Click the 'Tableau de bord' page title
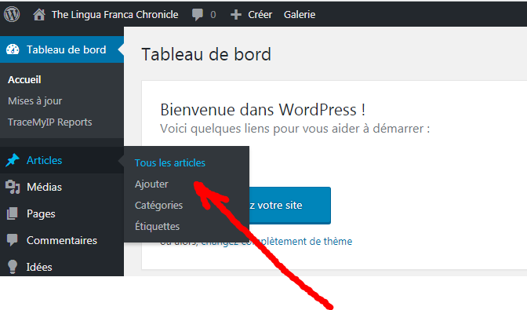The height and width of the screenshot is (310, 527). tap(206, 54)
